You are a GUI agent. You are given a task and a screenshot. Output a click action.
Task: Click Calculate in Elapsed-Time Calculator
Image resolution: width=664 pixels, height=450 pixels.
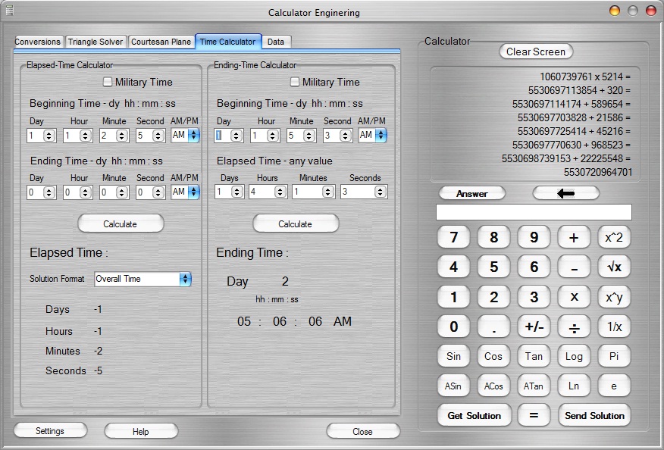(x=121, y=223)
